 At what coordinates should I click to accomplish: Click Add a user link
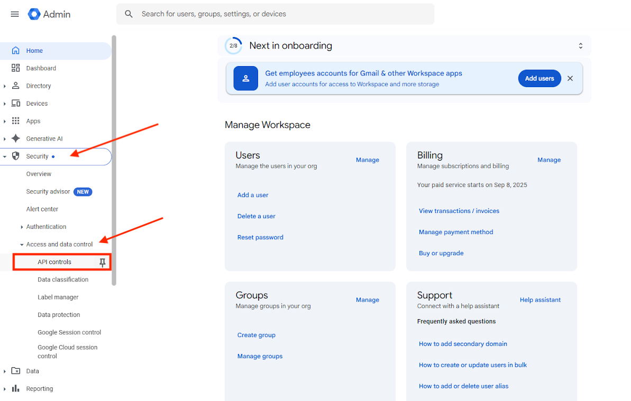click(x=253, y=195)
